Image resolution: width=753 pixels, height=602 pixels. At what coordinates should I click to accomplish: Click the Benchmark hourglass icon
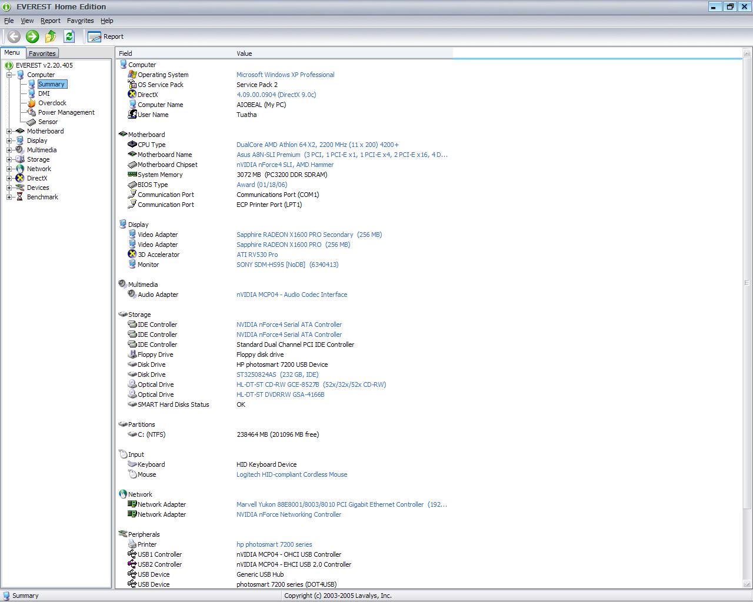click(x=20, y=197)
